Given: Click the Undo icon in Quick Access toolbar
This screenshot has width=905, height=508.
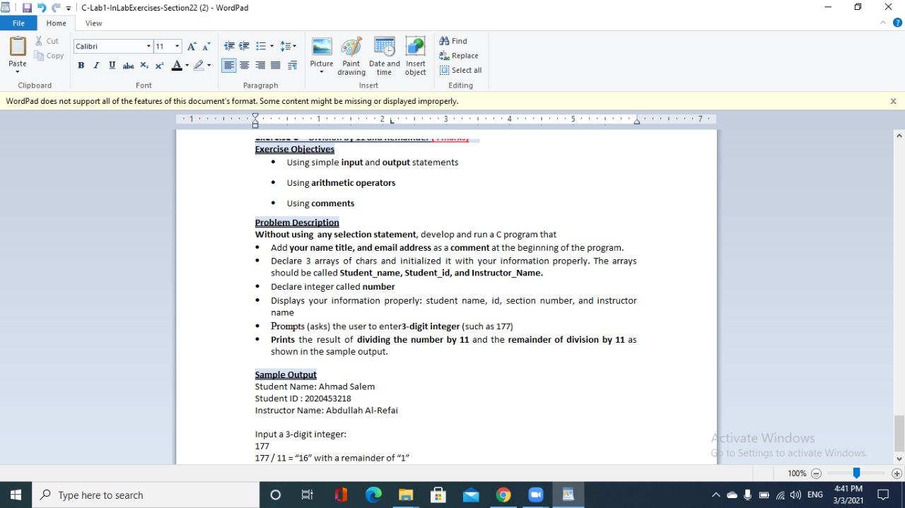Looking at the screenshot, I should (41, 8).
